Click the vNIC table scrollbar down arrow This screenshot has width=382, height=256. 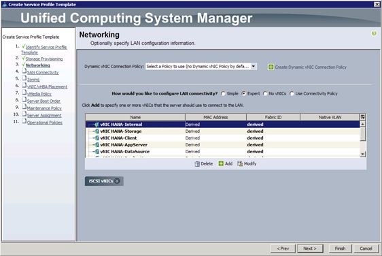(362, 154)
